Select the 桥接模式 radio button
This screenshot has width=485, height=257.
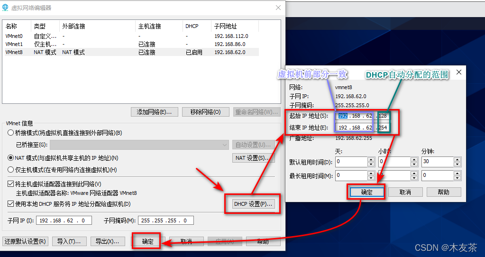coord(10,133)
